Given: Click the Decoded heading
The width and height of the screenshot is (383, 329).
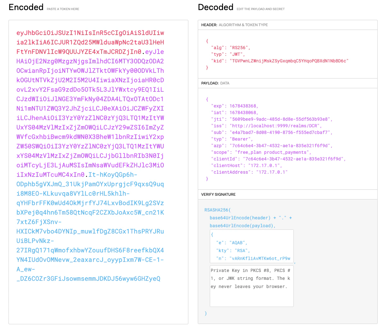Looking at the screenshot, I should pyautogui.click(x=215, y=7).
